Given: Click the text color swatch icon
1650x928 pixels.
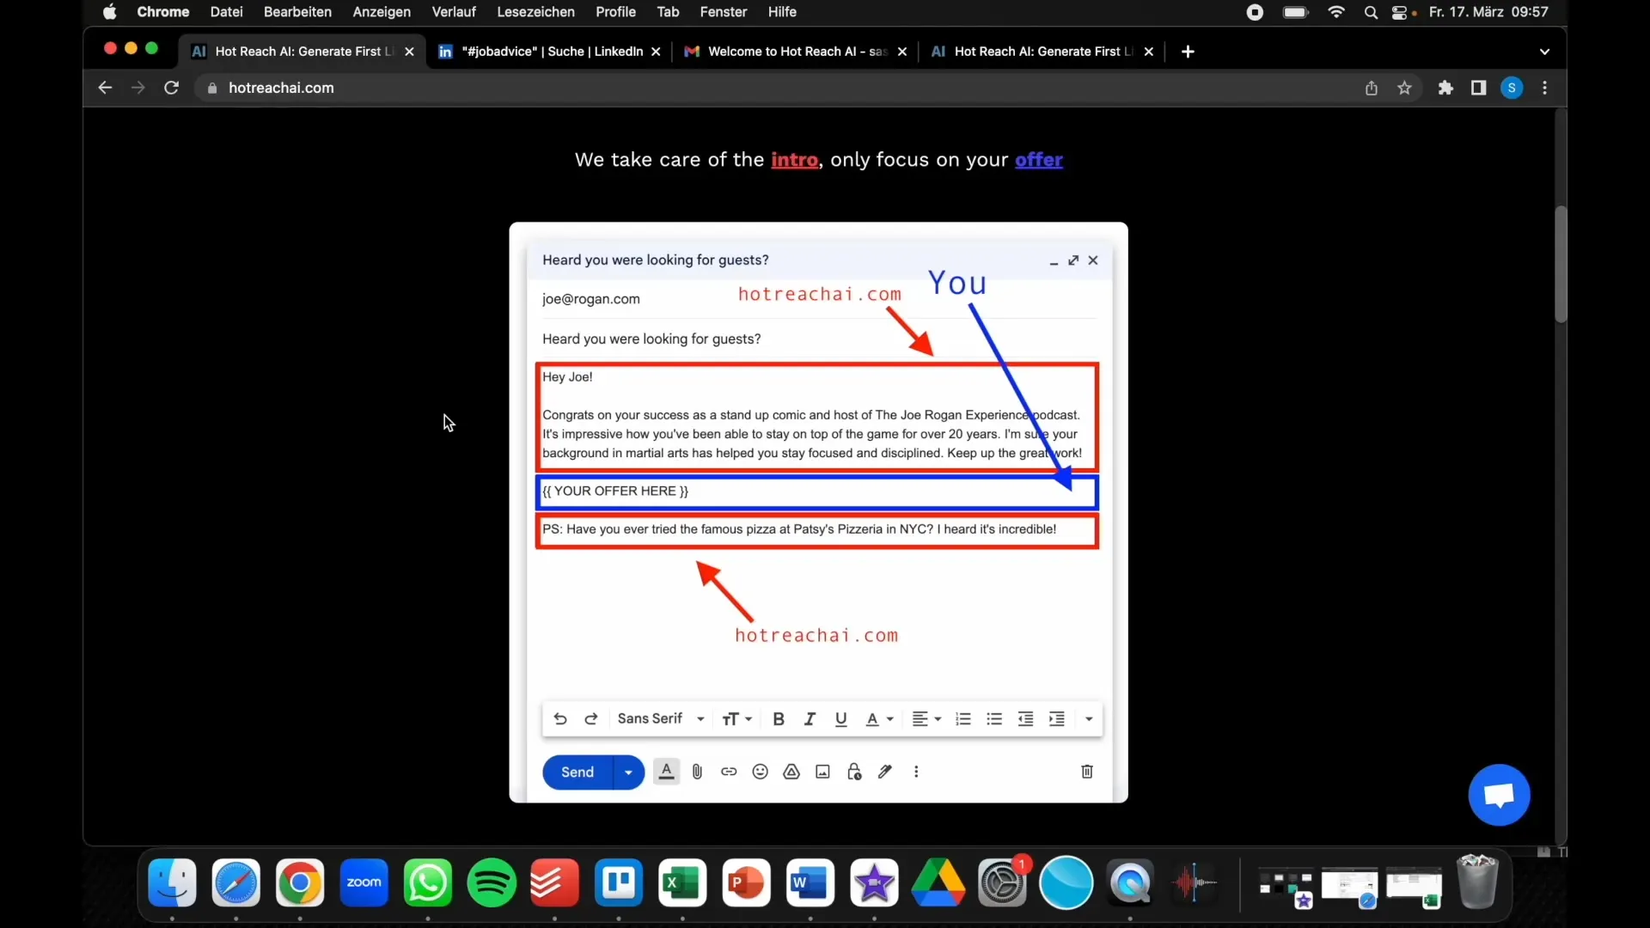Looking at the screenshot, I should tap(874, 718).
